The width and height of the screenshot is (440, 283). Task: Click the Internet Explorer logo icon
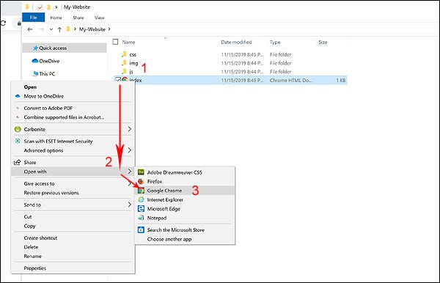[141, 199]
